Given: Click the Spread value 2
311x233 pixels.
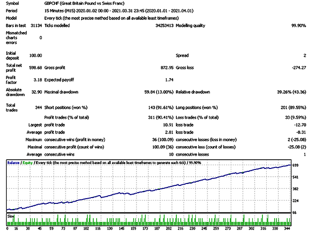Looking at the screenshot, I should (305, 55).
